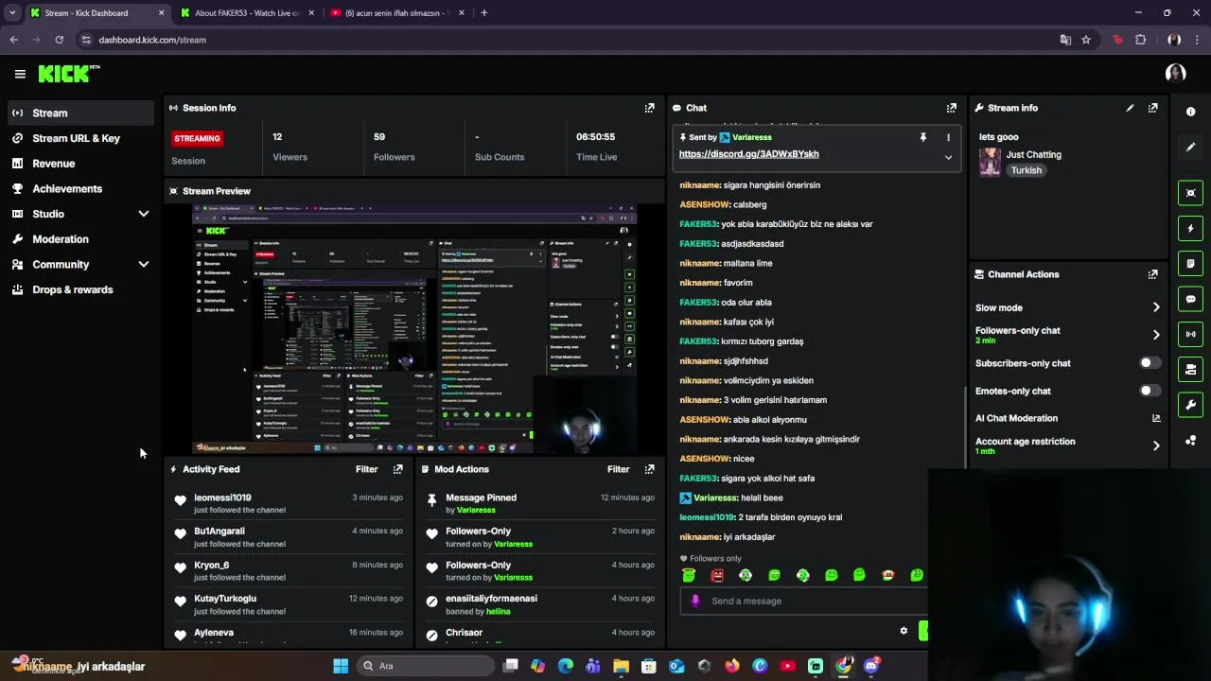This screenshot has width=1211, height=681.
Task: Click the Turkish language tag
Action: click(1026, 170)
